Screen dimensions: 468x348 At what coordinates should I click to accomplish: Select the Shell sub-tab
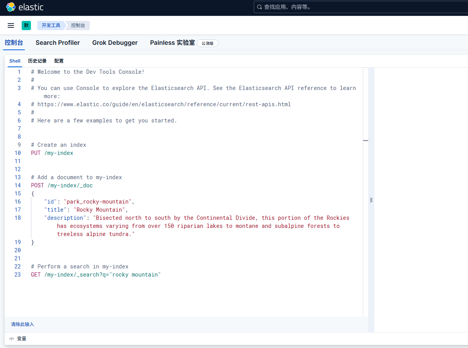click(15, 61)
